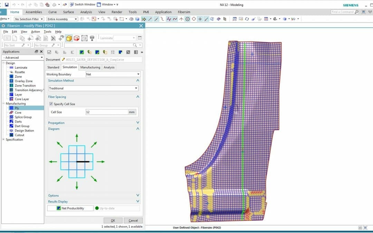This screenshot has width=373, height=233.
Task: Expand the Options section
Action: point(138,195)
